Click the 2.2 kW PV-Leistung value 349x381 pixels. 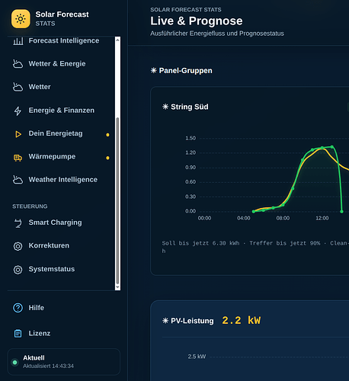(x=242, y=321)
